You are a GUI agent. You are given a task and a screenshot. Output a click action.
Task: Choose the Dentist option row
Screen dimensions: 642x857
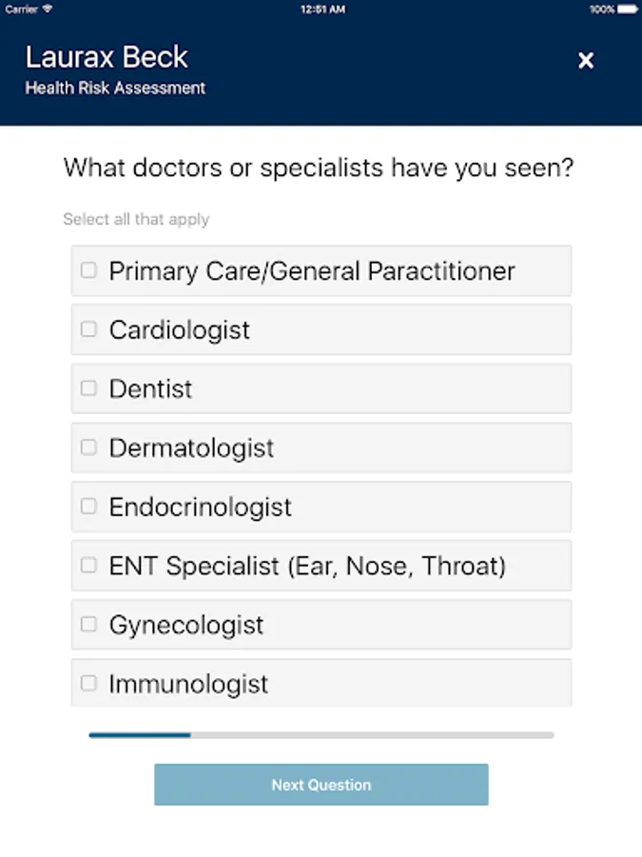(321, 389)
